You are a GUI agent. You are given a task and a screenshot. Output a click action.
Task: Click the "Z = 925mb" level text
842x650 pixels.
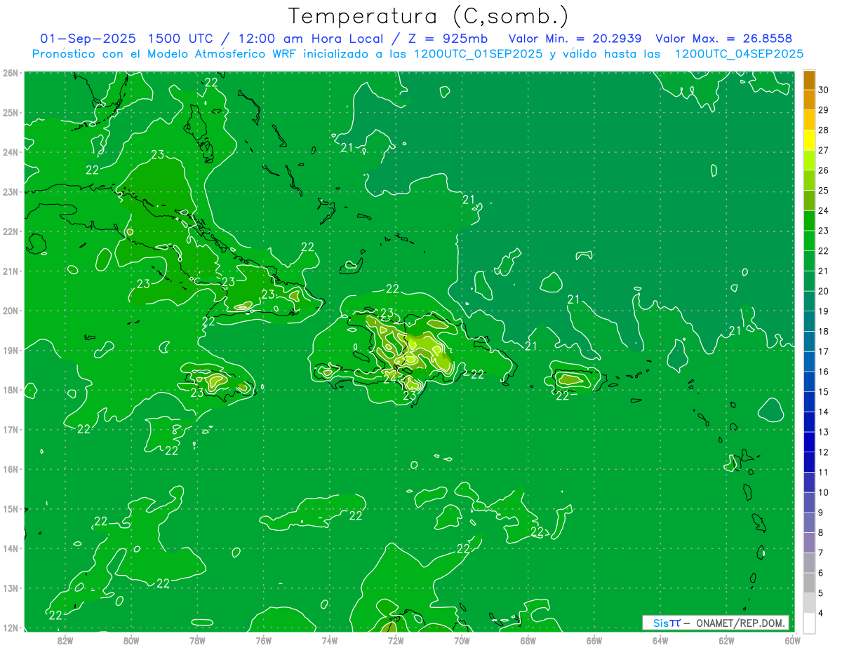click(x=444, y=39)
